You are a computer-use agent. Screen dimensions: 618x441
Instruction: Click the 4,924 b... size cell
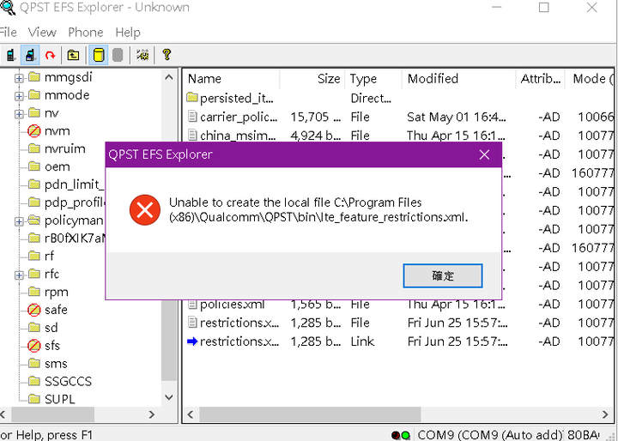click(315, 136)
